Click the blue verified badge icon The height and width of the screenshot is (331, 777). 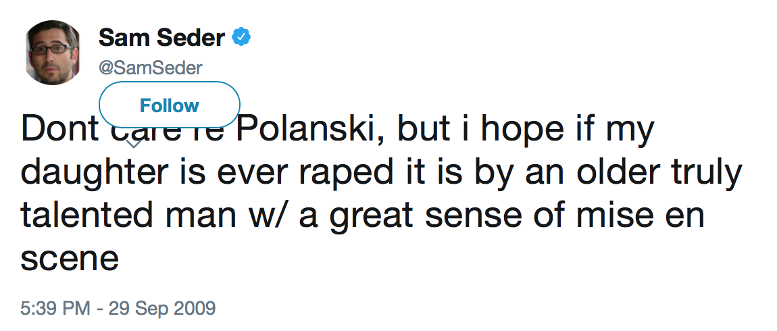click(242, 38)
